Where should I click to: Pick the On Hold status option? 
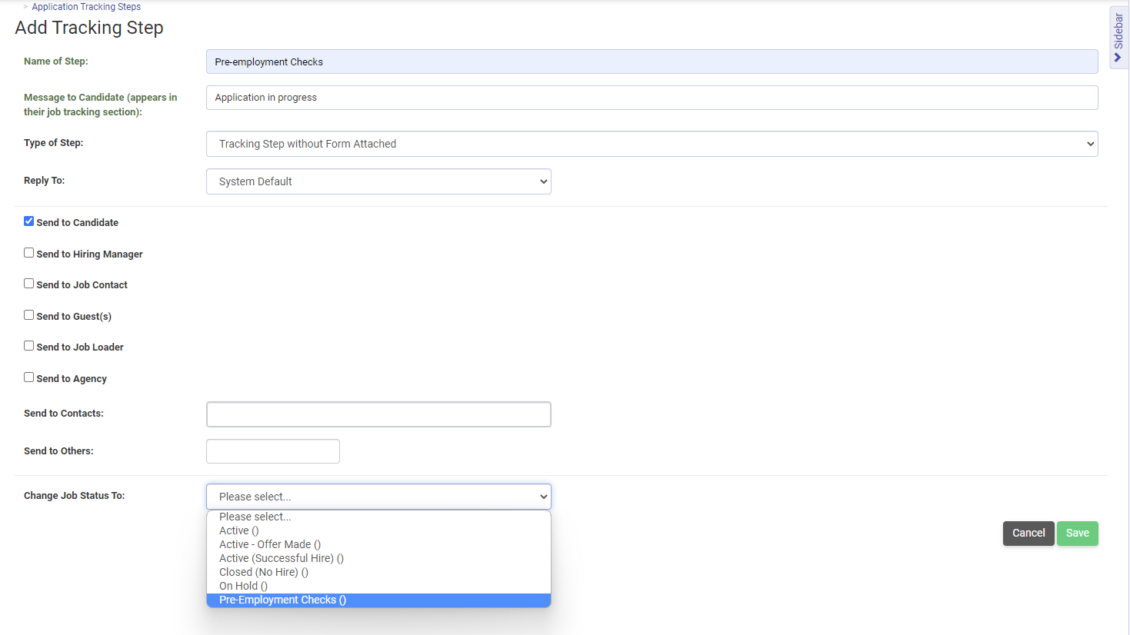pyautogui.click(x=244, y=586)
